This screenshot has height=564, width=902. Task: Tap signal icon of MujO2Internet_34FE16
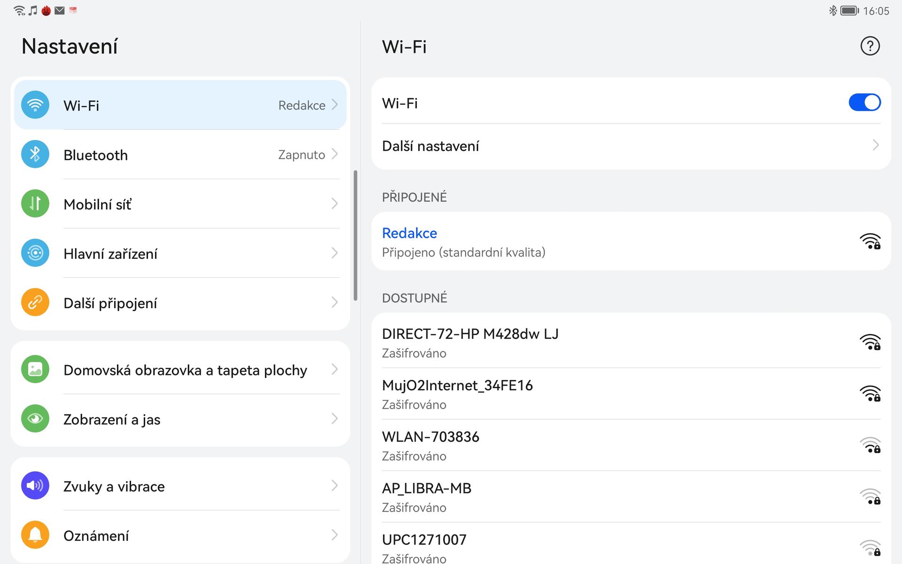click(870, 393)
